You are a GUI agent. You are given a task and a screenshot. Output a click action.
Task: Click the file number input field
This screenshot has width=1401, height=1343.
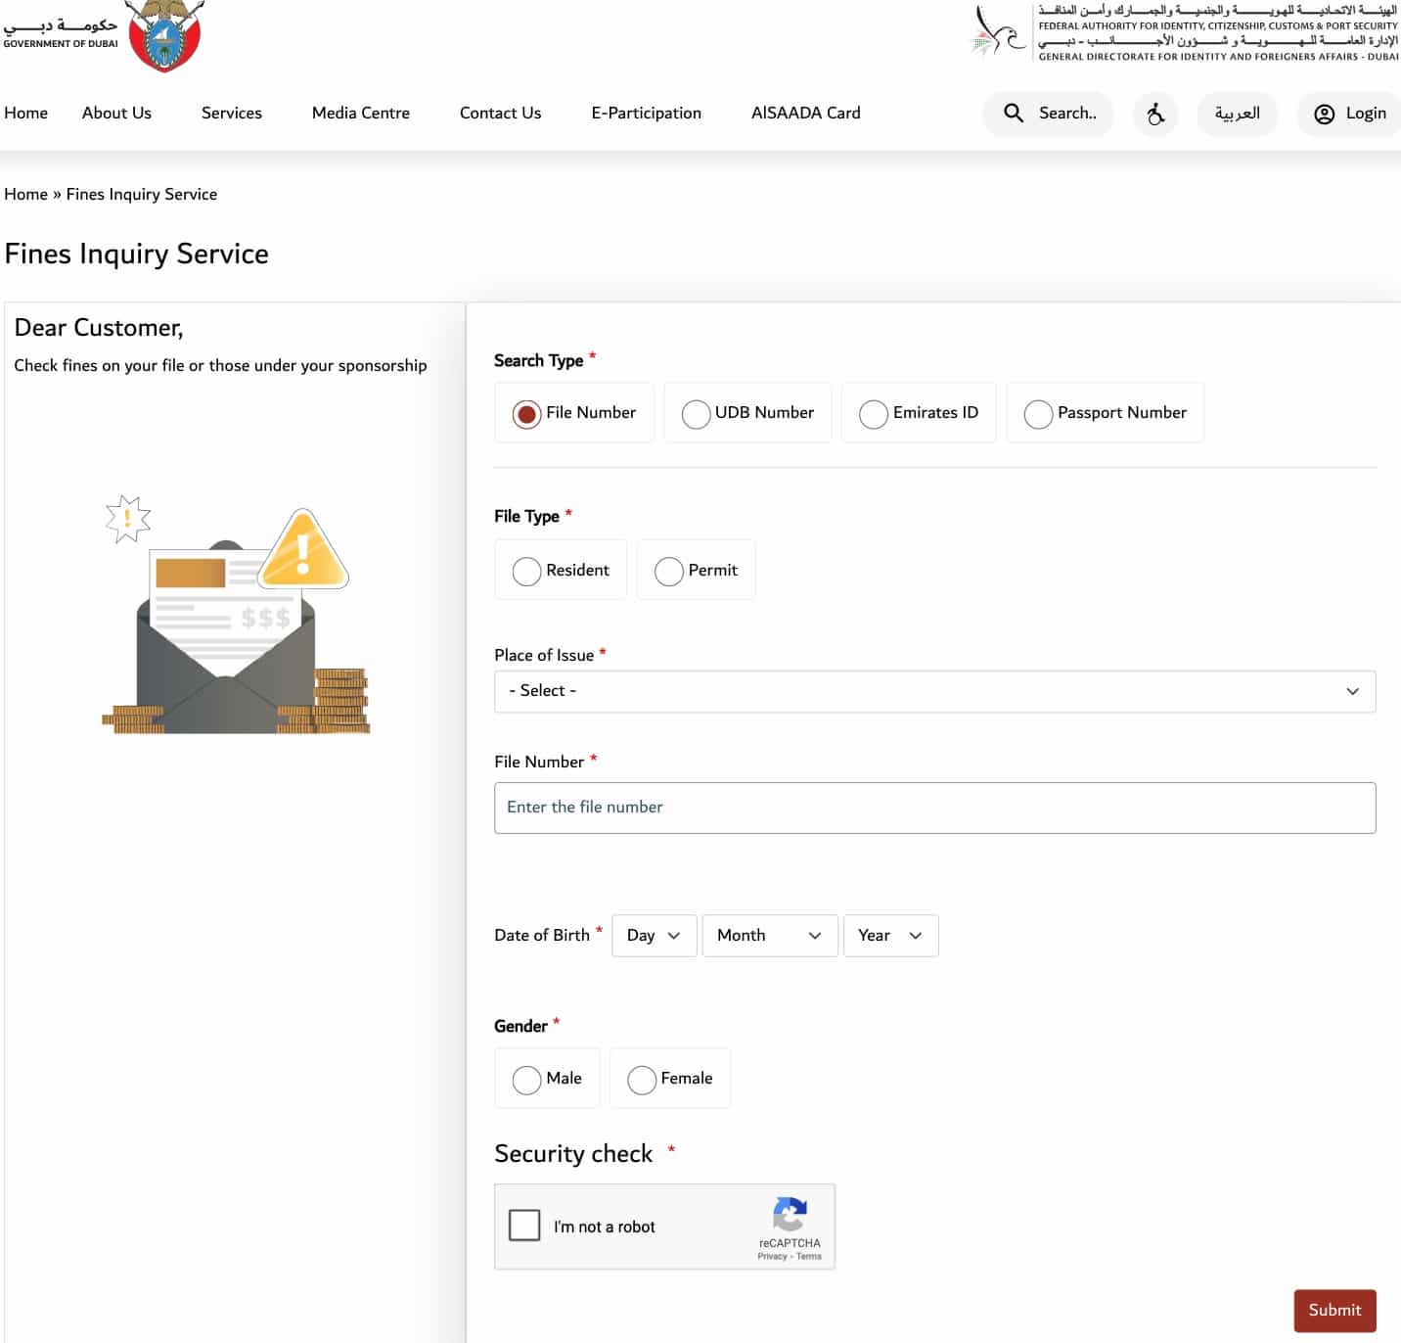click(x=935, y=808)
